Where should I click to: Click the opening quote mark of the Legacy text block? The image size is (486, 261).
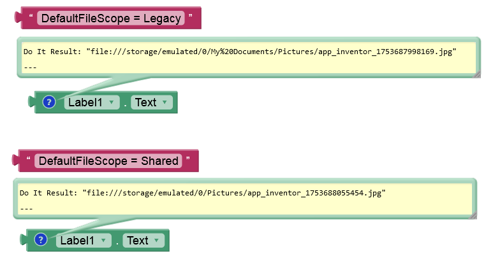tap(31, 17)
